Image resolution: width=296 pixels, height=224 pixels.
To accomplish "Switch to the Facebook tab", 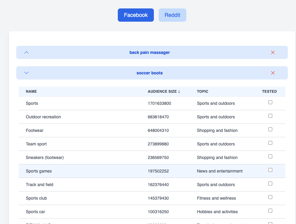I will [136, 15].
